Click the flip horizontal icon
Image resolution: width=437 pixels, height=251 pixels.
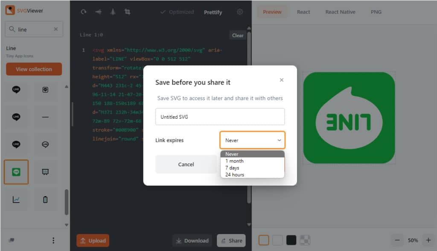[98, 11]
